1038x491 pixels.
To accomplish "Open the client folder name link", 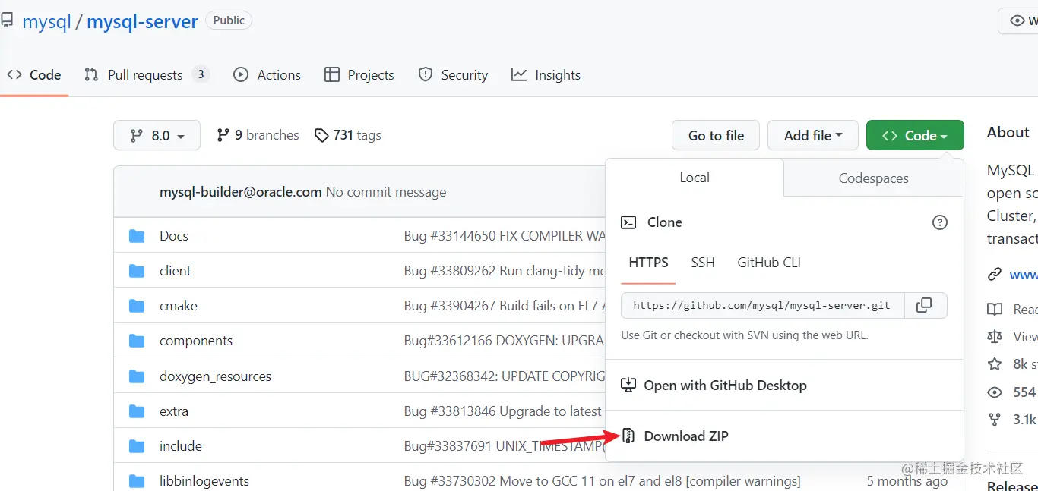I will [x=176, y=271].
